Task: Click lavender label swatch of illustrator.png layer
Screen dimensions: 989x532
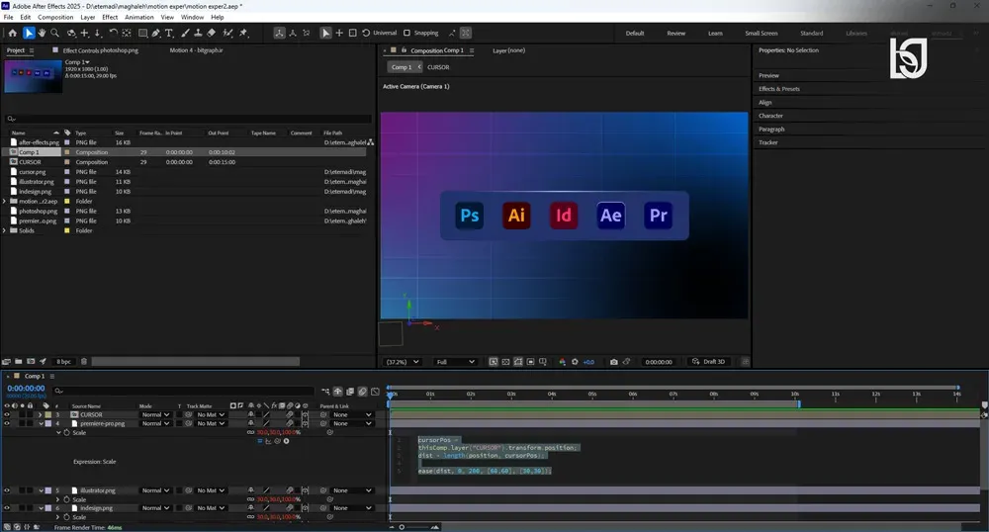Action: coord(48,490)
